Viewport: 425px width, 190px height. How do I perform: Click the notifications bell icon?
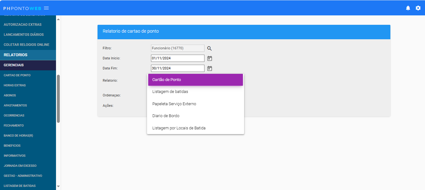point(408,8)
